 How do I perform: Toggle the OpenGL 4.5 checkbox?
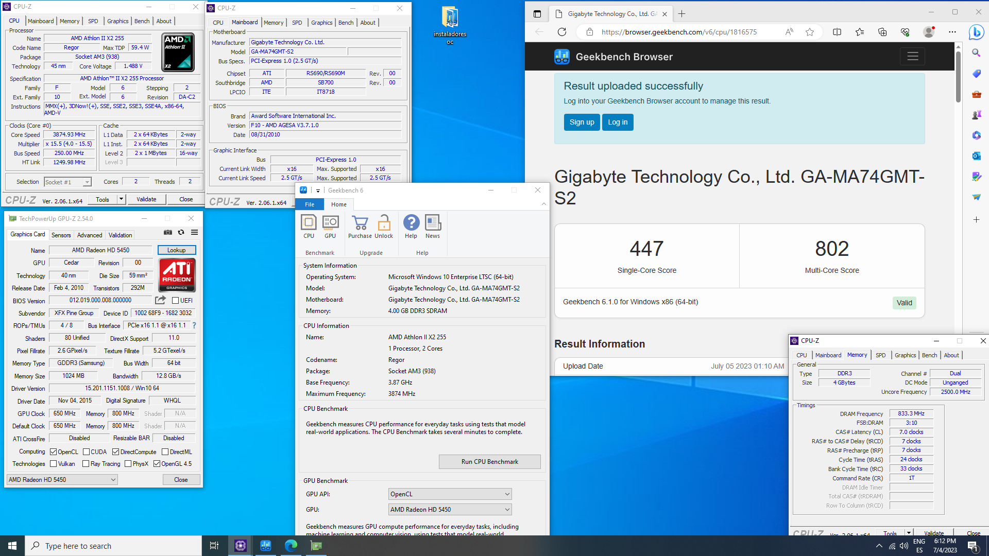click(x=157, y=464)
